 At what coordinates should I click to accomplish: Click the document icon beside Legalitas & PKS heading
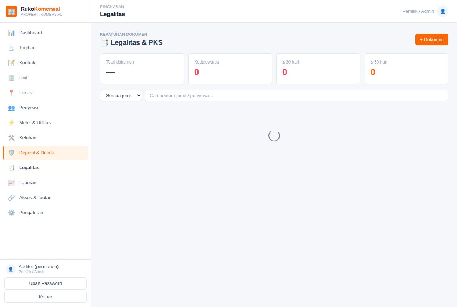coord(104,42)
